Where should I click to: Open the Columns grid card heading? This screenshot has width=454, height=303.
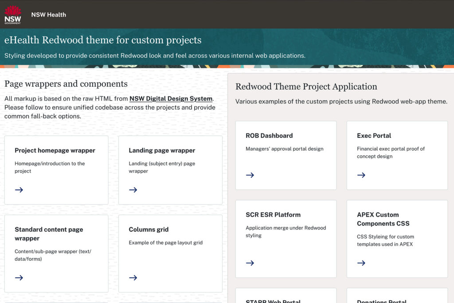[x=149, y=229]
